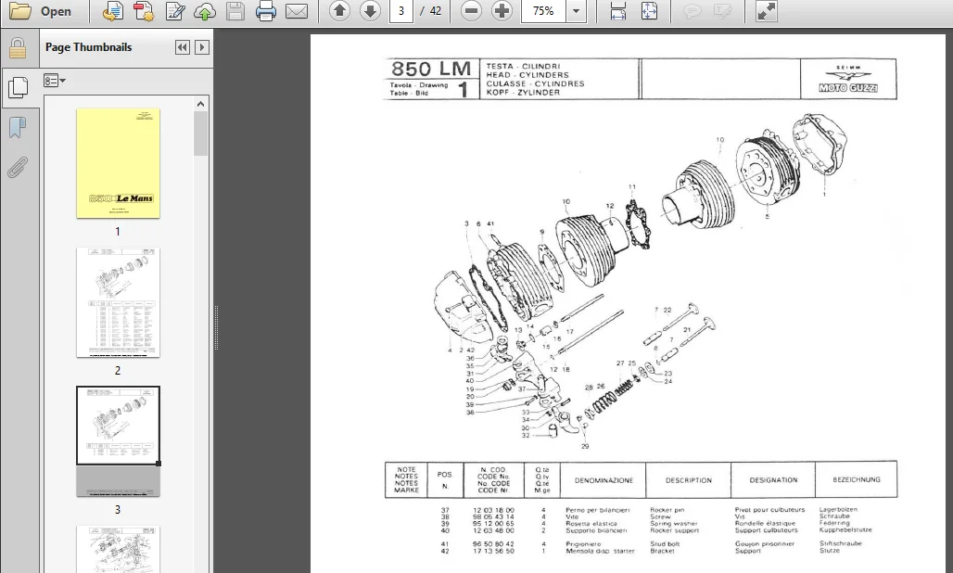Select the page 2 thumbnail

coord(118,302)
